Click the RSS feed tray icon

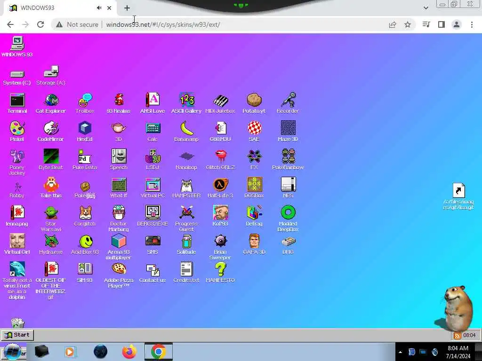(457, 336)
